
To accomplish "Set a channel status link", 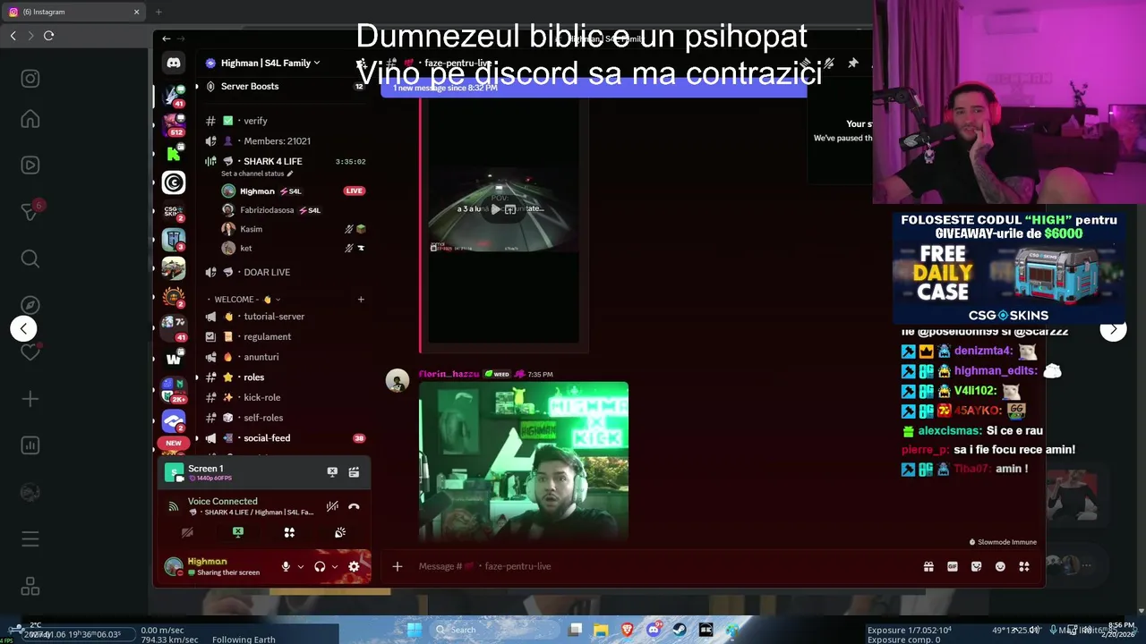I will 257,174.
